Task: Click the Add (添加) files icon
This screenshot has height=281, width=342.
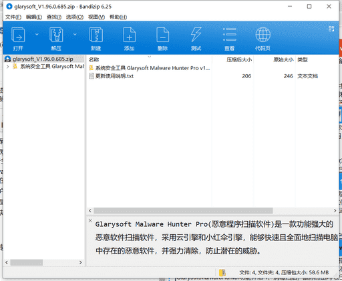Action: click(130, 35)
